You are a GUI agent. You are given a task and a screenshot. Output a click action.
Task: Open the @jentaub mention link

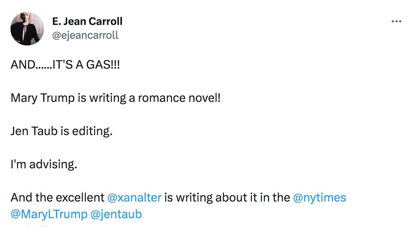coord(116,214)
